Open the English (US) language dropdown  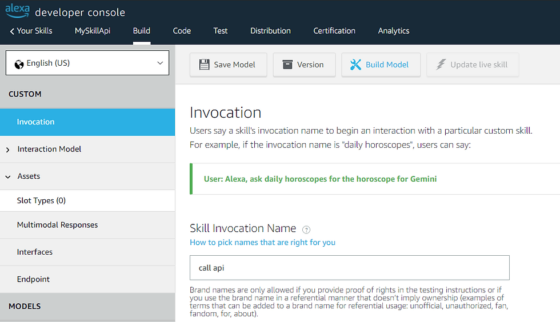(87, 63)
